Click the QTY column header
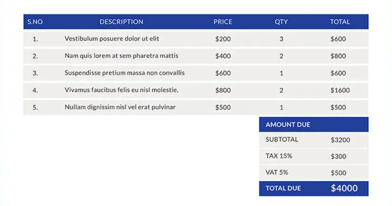Image resolution: width=392 pixels, height=206 pixels. [281, 22]
